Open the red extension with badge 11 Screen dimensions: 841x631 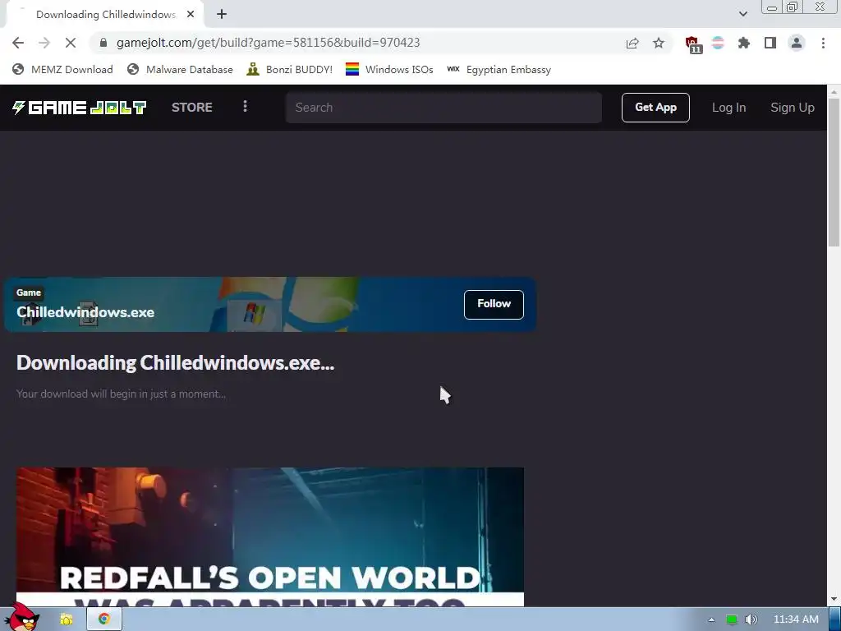coord(693,44)
